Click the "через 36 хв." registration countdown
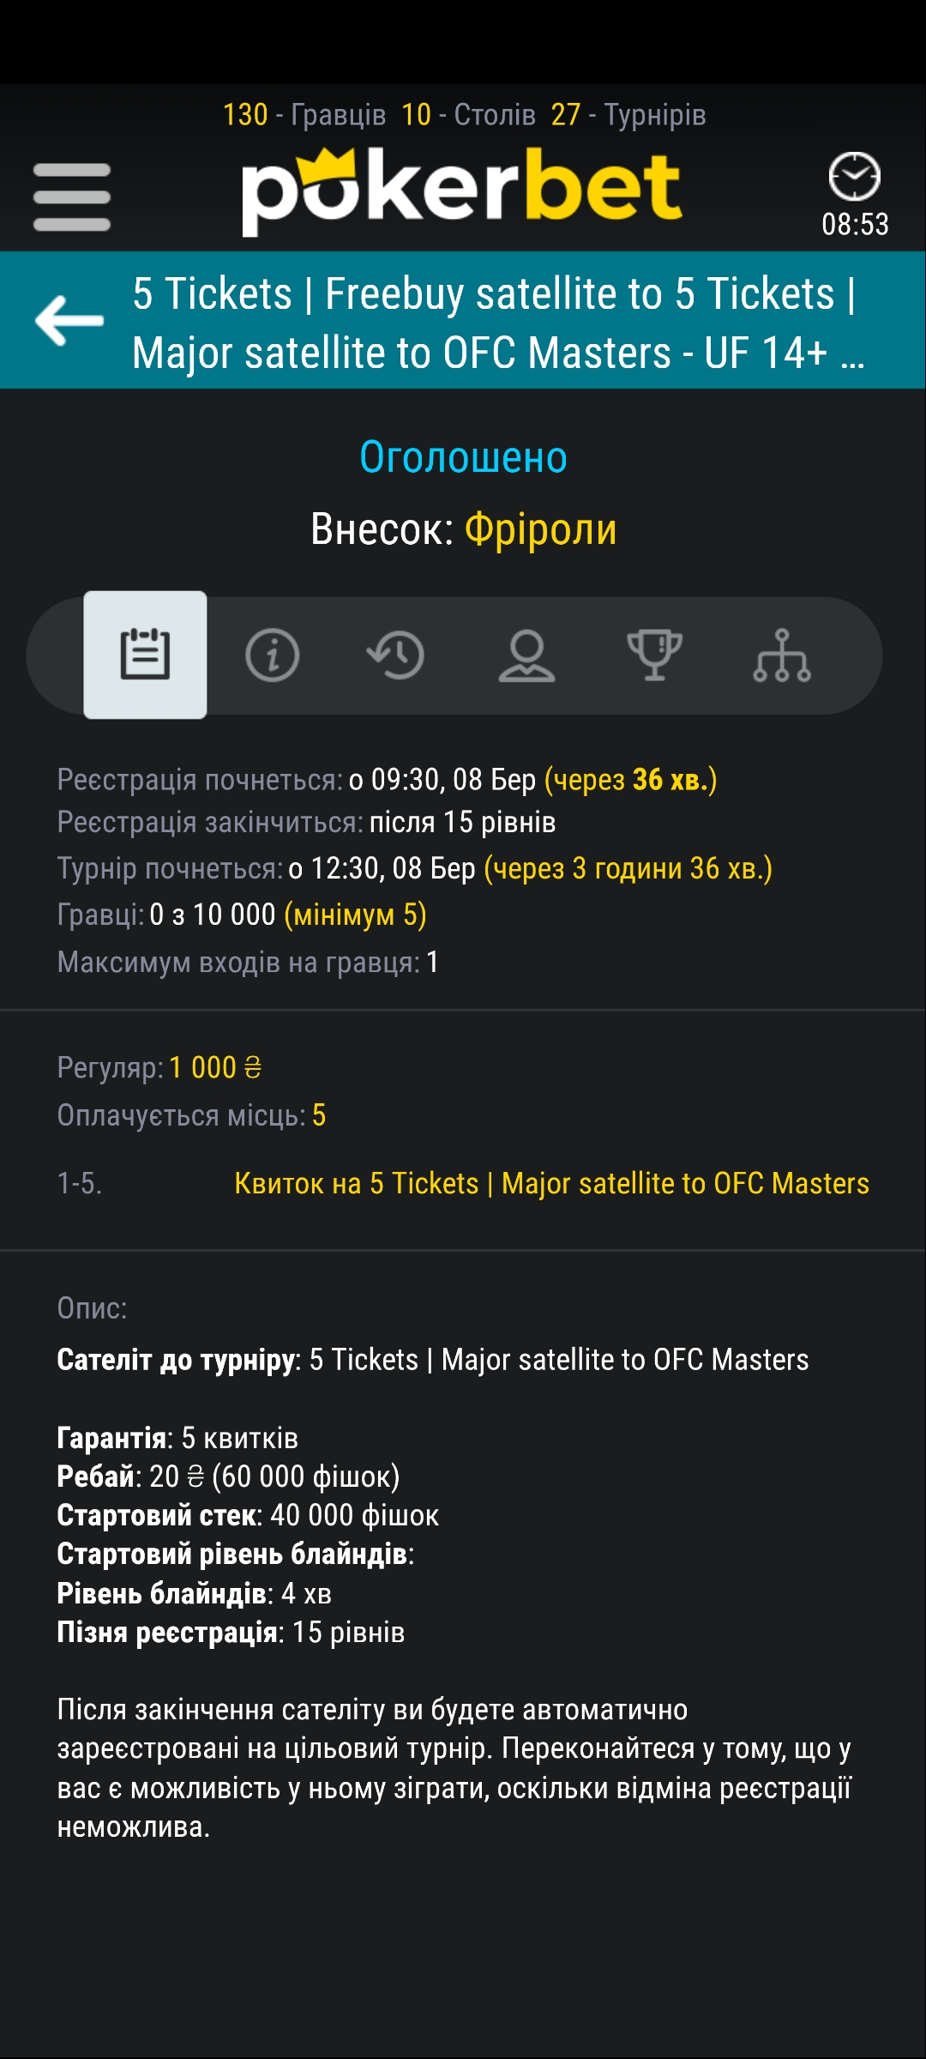 [x=630, y=779]
